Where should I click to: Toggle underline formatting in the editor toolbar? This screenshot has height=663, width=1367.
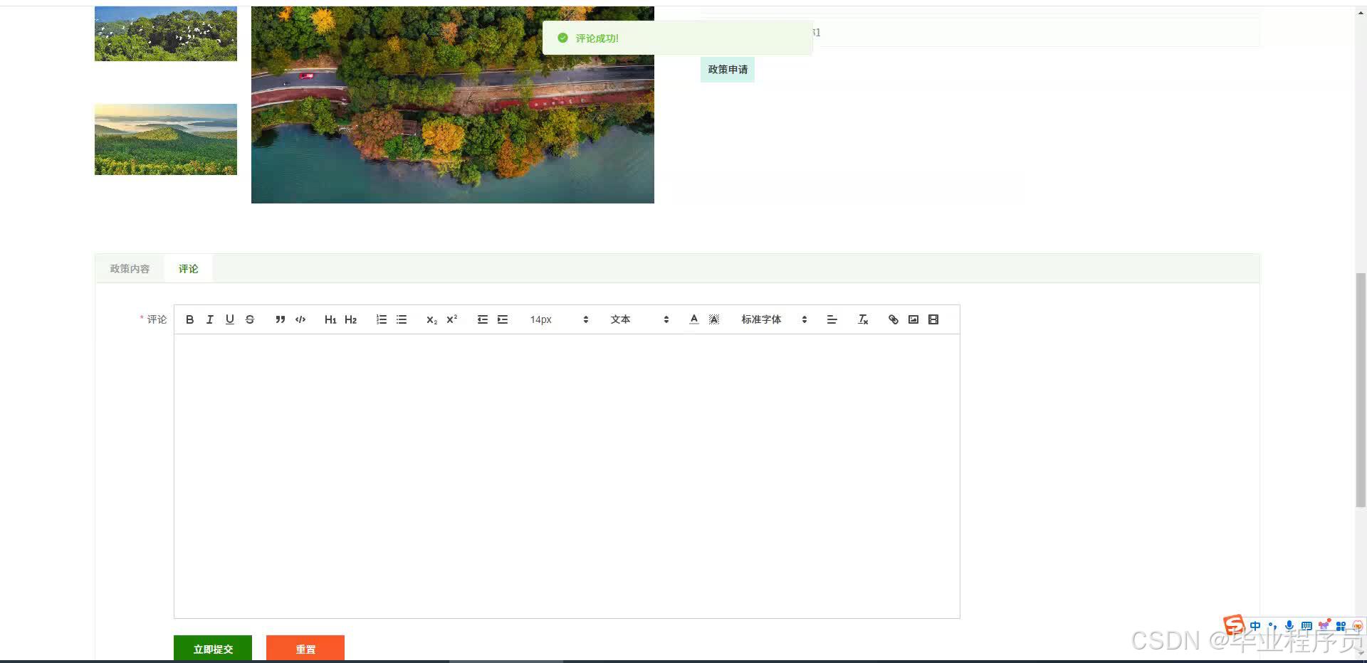click(229, 319)
